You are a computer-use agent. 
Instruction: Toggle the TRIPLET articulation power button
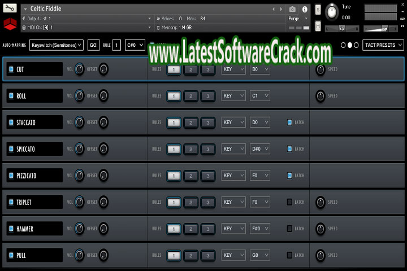(x=11, y=202)
